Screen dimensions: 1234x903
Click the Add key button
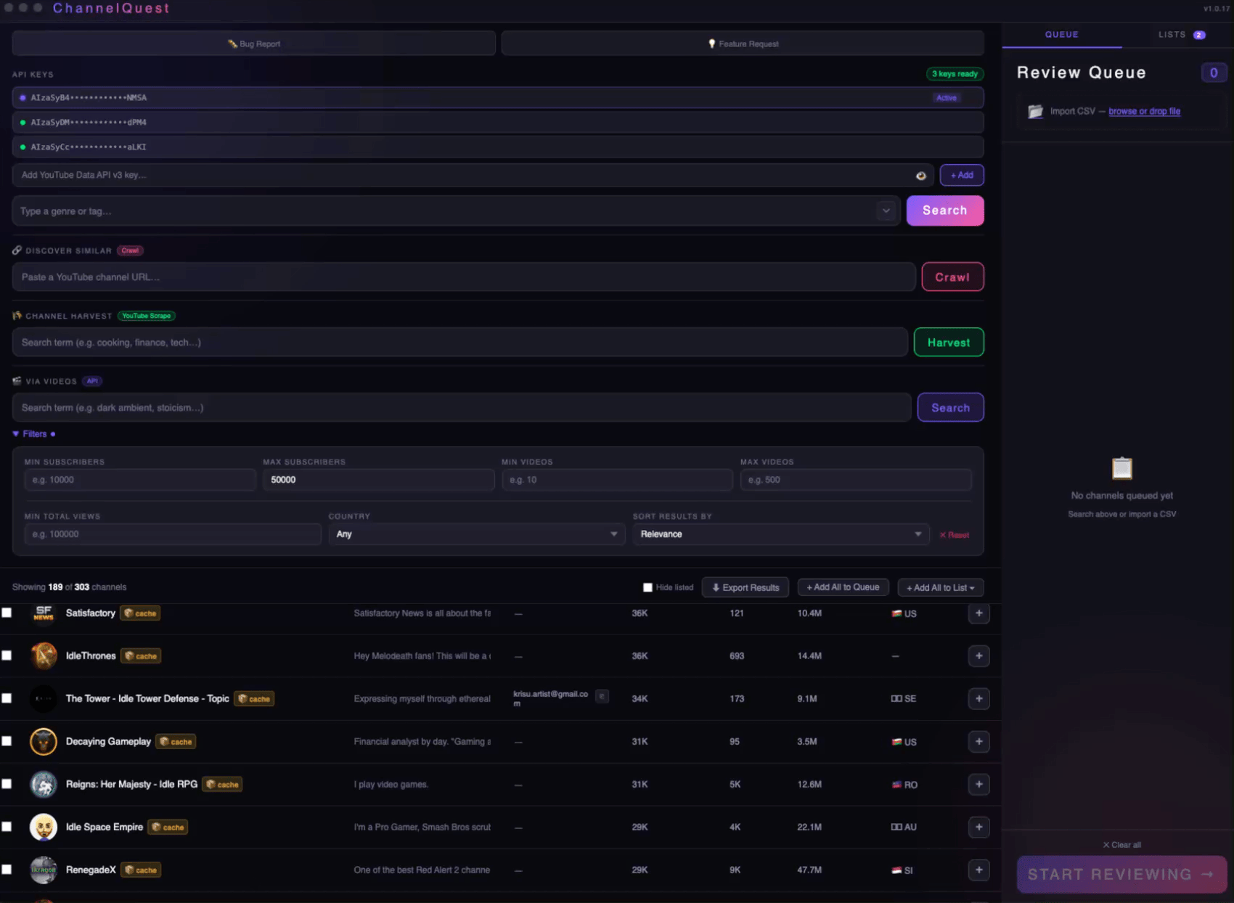[962, 175]
